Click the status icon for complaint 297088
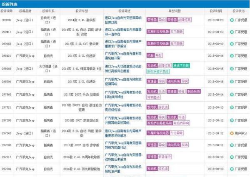 (232, 145)
